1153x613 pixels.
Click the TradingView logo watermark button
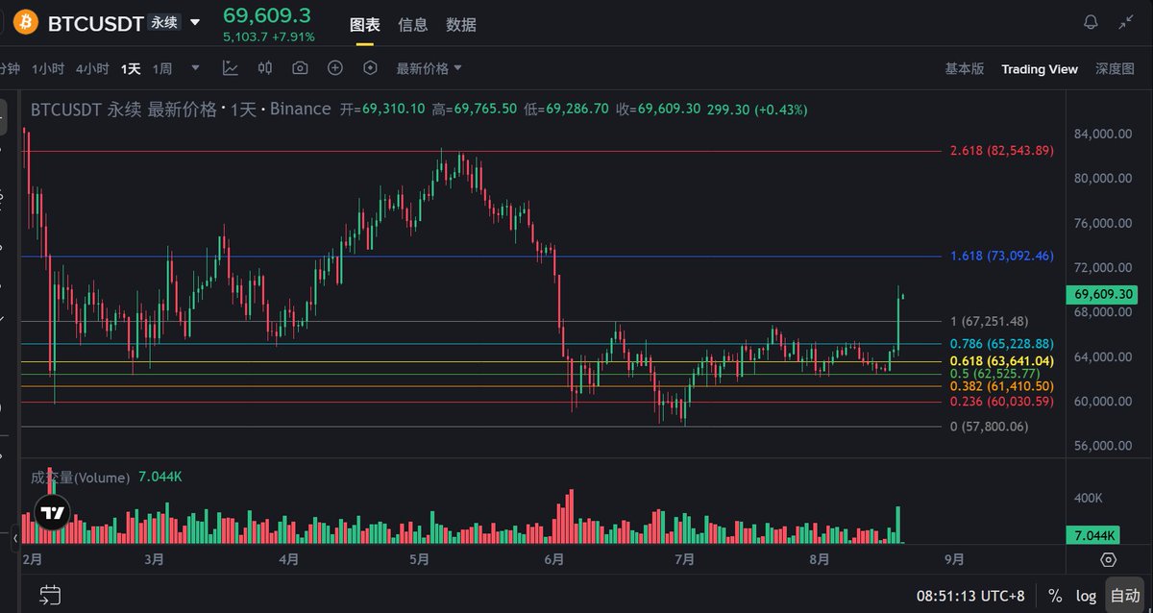coord(53,512)
